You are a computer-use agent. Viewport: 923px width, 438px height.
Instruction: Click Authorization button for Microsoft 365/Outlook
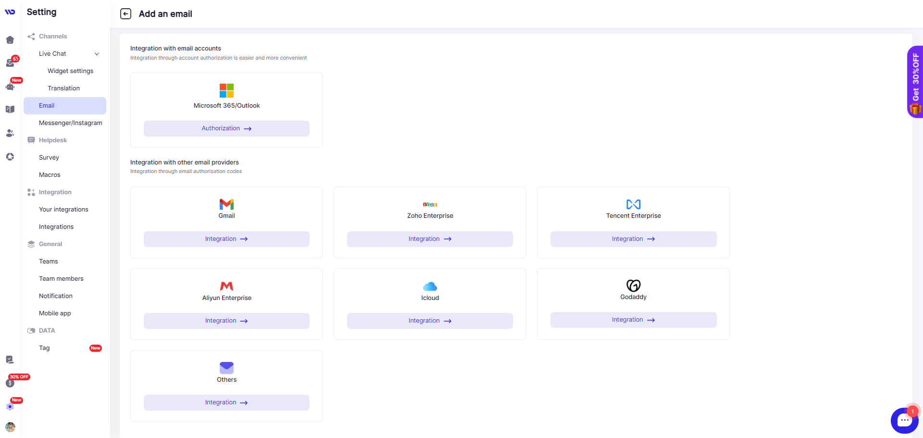pyautogui.click(x=226, y=128)
